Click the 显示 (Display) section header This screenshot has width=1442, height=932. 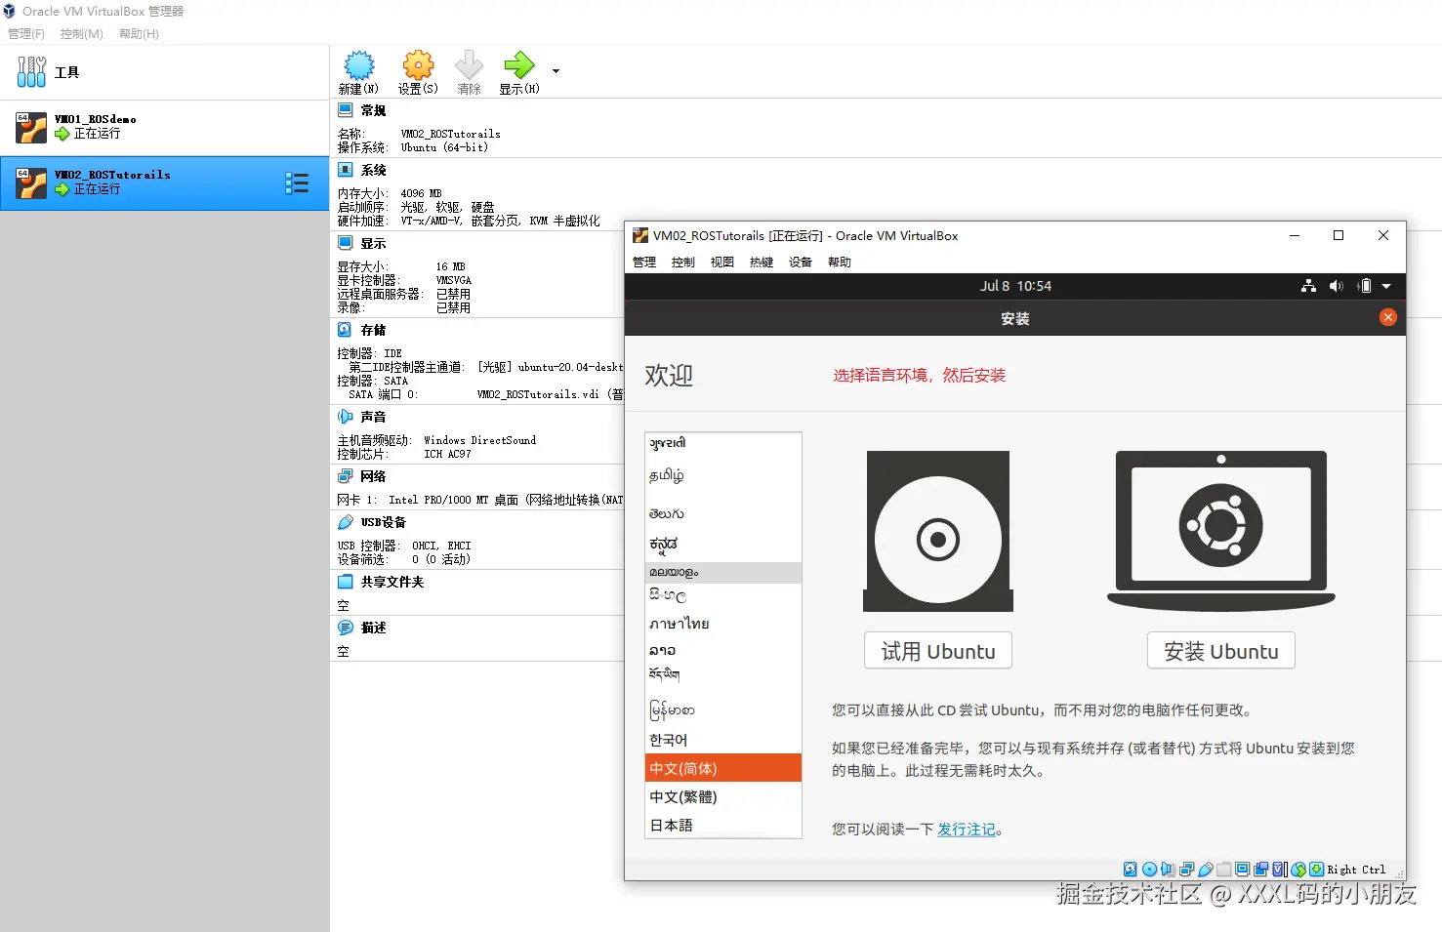[373, 244]
